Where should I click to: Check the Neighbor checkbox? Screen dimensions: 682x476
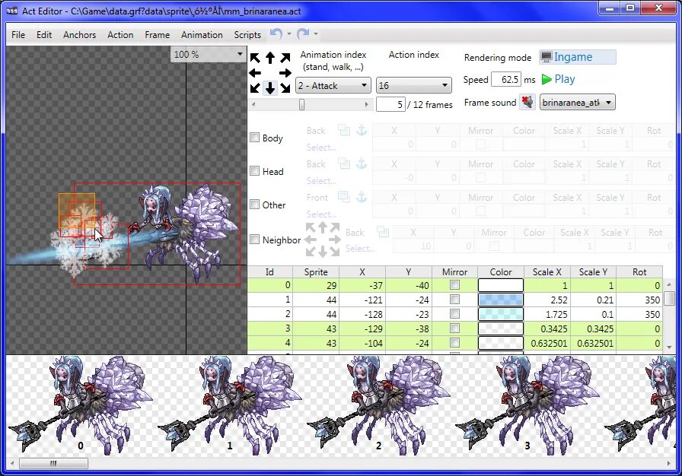pos(254,240)
